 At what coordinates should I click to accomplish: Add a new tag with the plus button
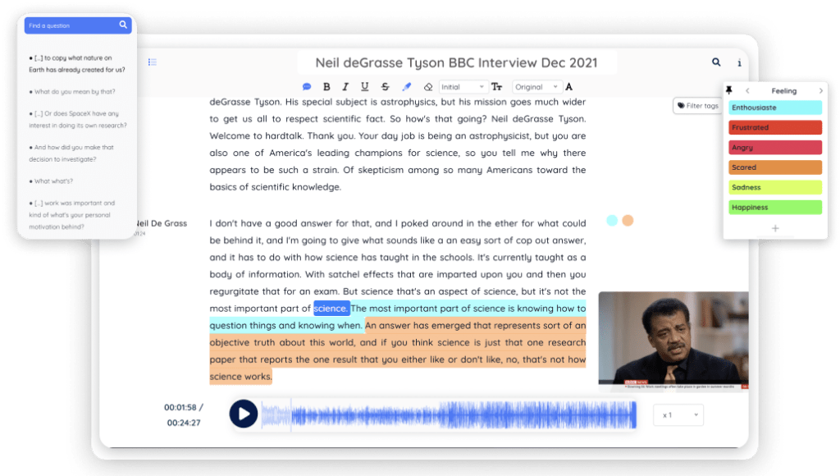(775, 228)
